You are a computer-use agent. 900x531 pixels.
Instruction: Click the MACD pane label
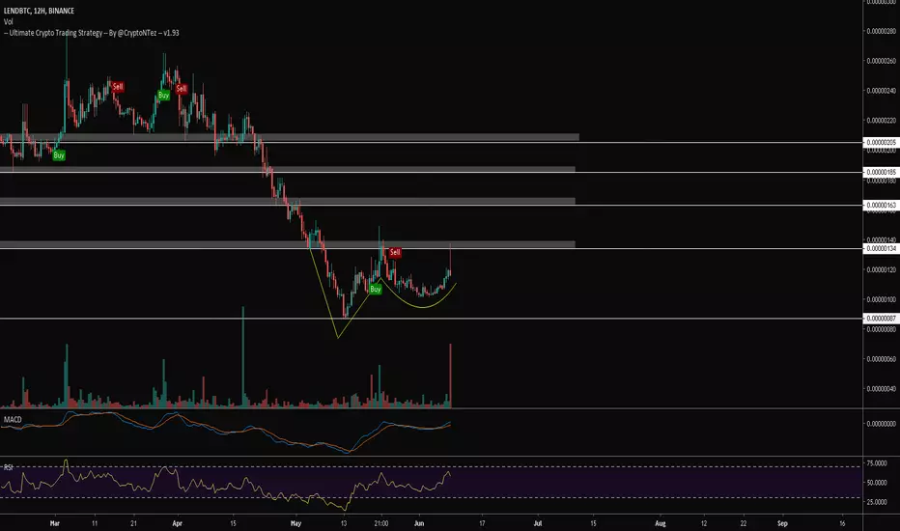(13, 420)
